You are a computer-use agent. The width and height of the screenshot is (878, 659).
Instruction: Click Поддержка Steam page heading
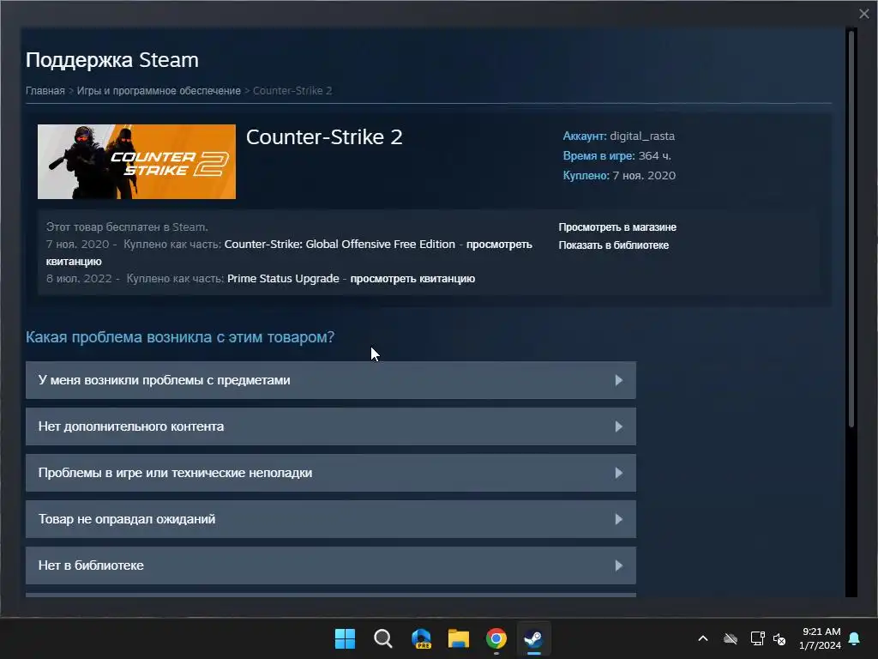112,60
